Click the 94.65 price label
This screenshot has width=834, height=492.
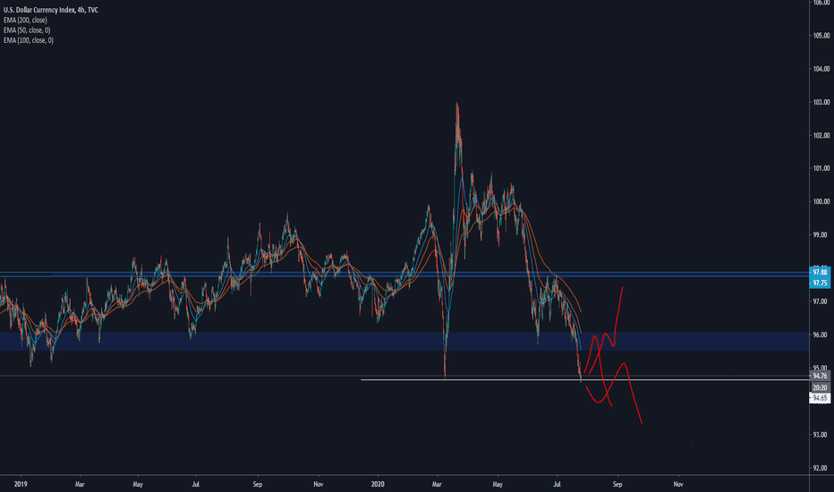click(x=820, y=398)
